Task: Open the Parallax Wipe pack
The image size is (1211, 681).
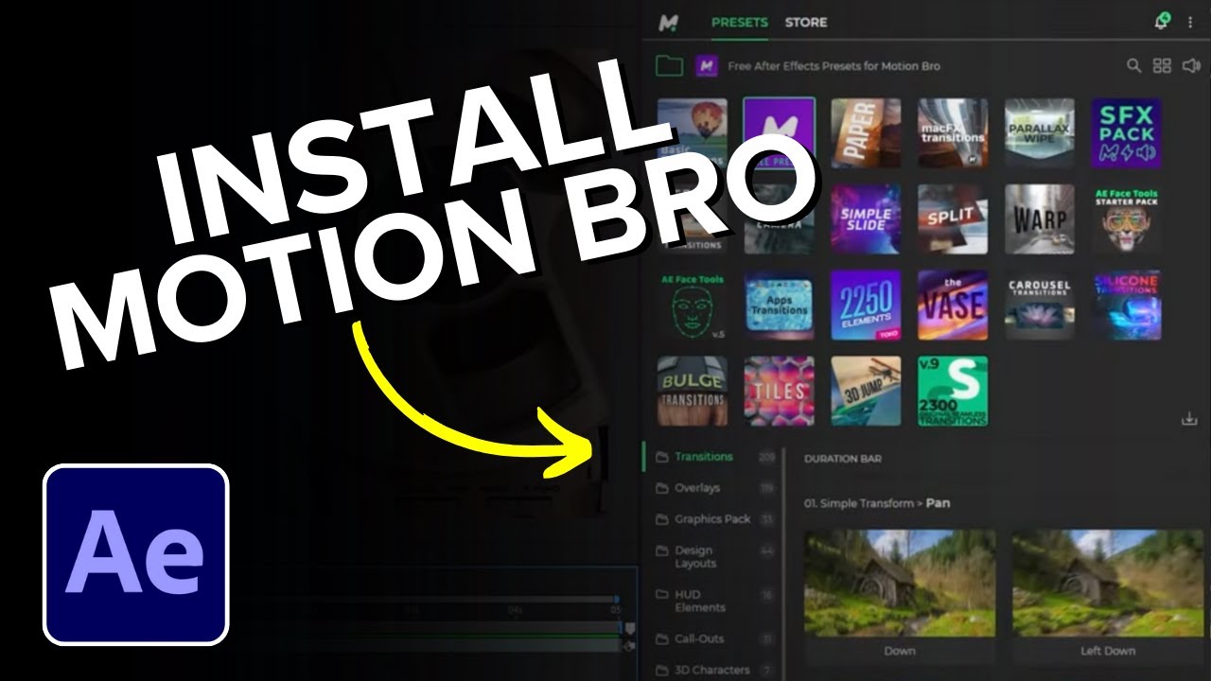Action: tap(1040, 133)
